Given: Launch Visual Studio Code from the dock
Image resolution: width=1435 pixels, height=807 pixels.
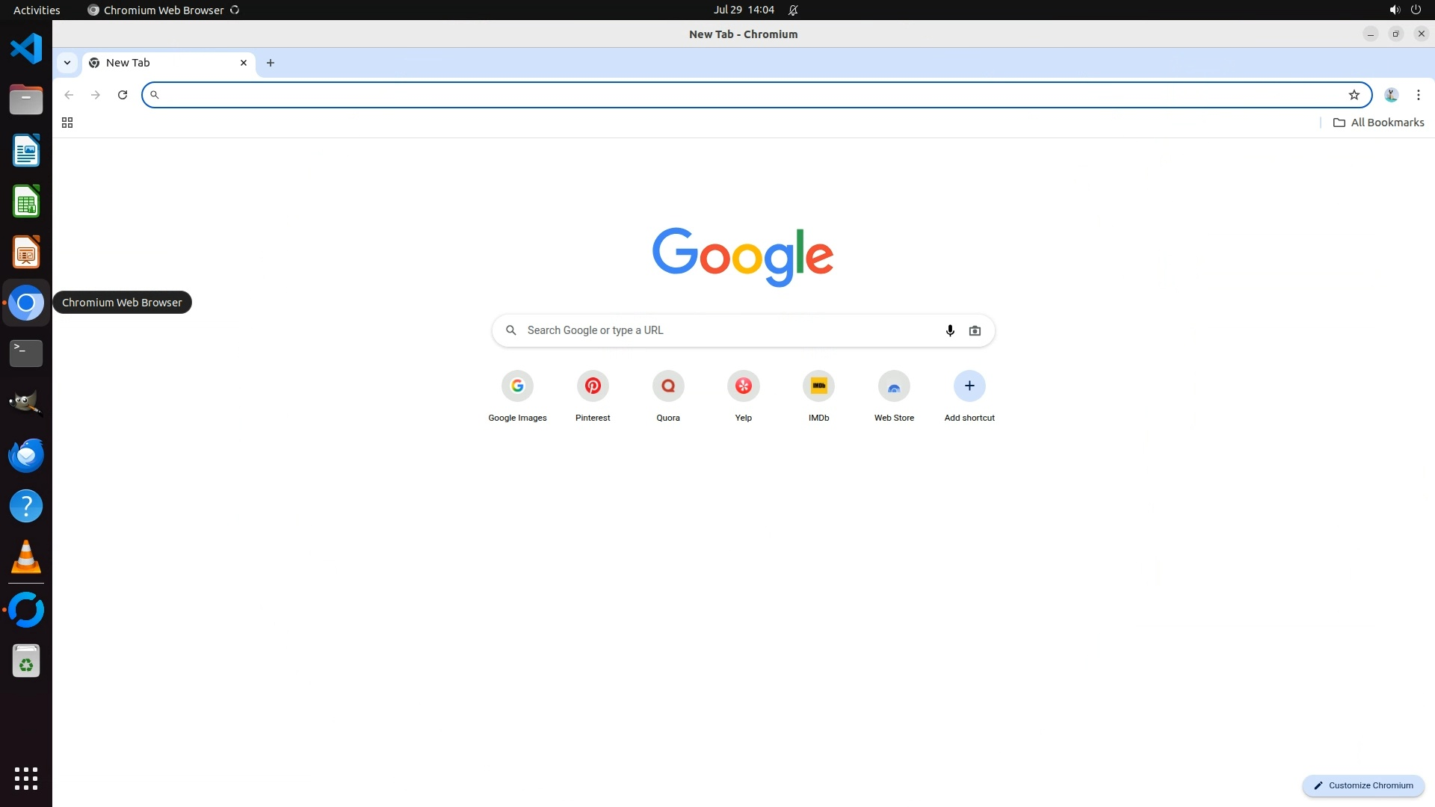Looking at the screenshot, I should [x=26, y=49].
